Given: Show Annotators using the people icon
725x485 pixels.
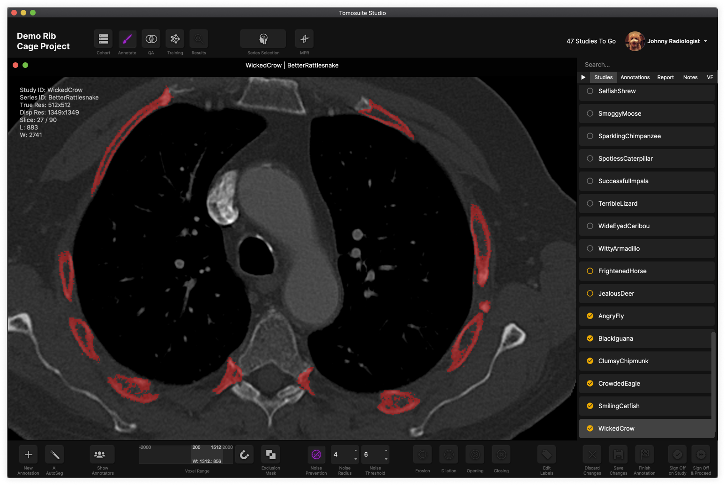Looking at the screenshot, I should pos(102,455).
